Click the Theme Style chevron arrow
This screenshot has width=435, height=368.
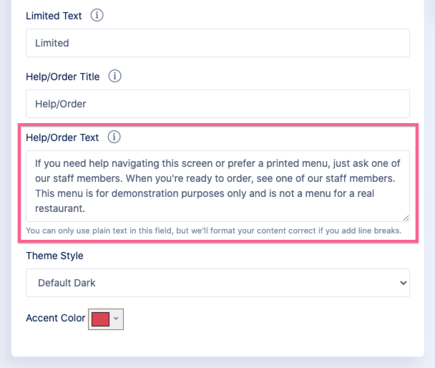(401, 283)
